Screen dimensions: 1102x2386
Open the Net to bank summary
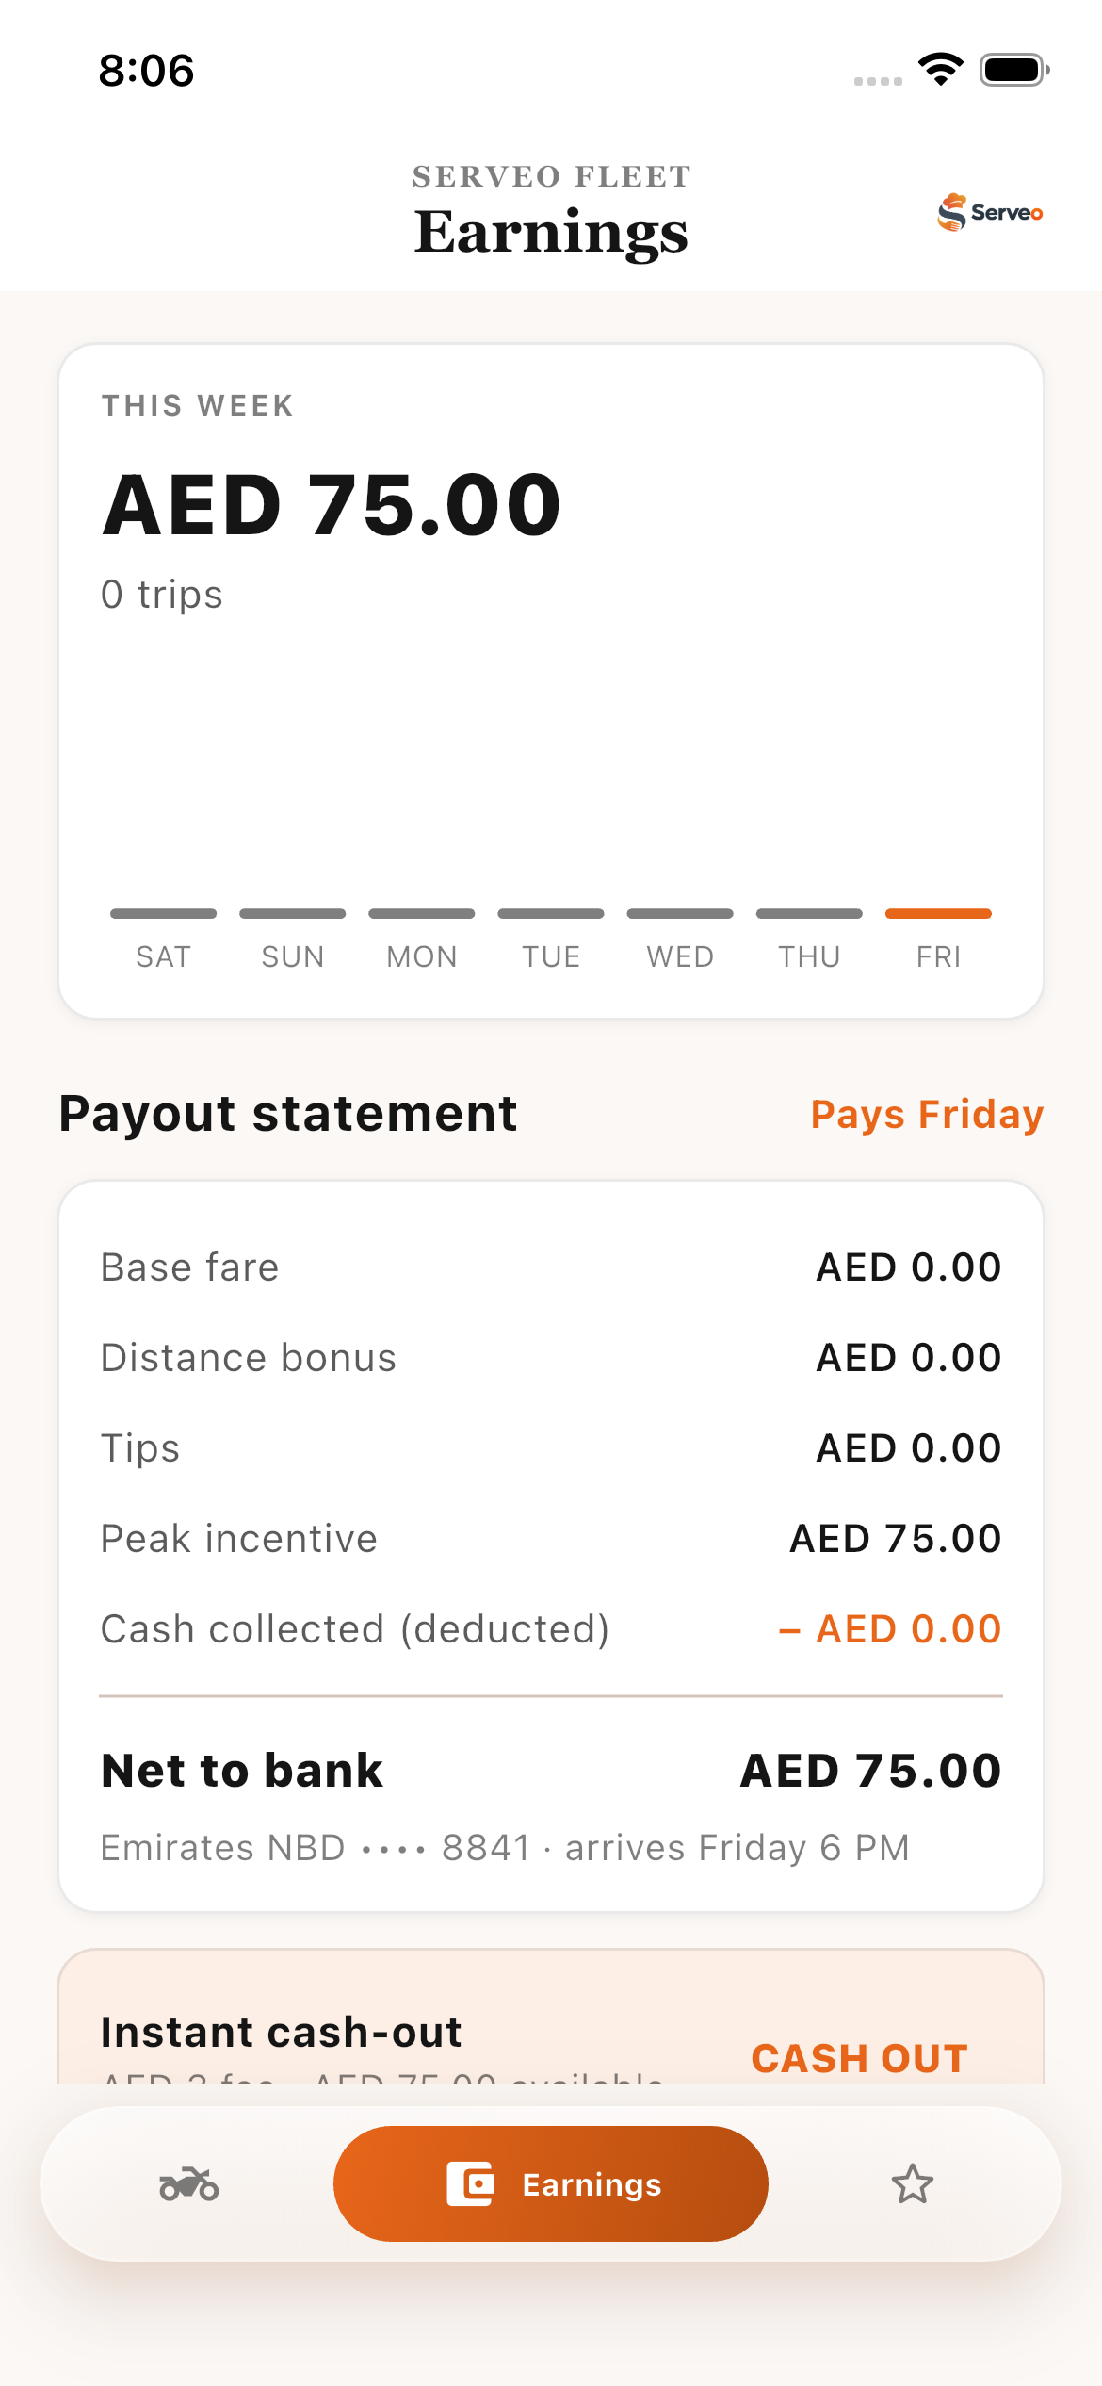tap(551, 1770)
